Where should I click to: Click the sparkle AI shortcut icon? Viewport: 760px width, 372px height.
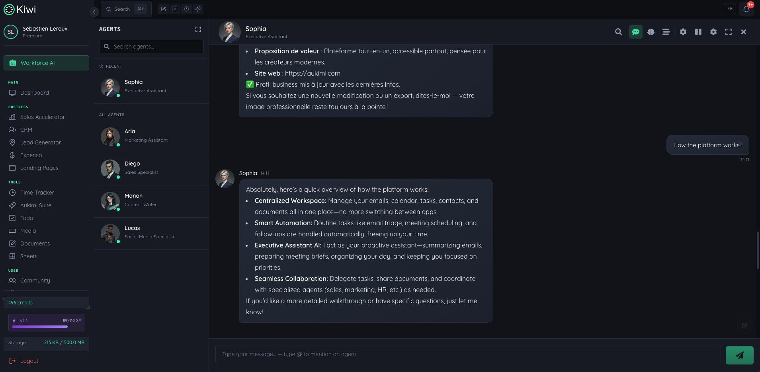tap(198, 9)
